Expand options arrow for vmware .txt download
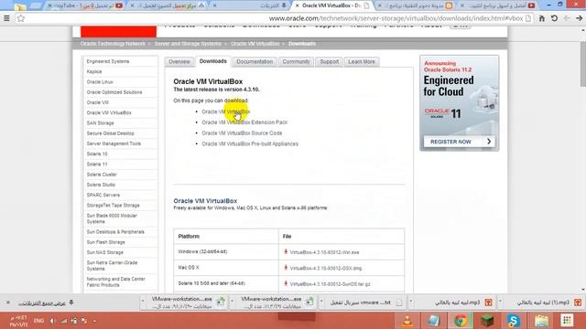This screenshot has width=586, height=329. 321,301
